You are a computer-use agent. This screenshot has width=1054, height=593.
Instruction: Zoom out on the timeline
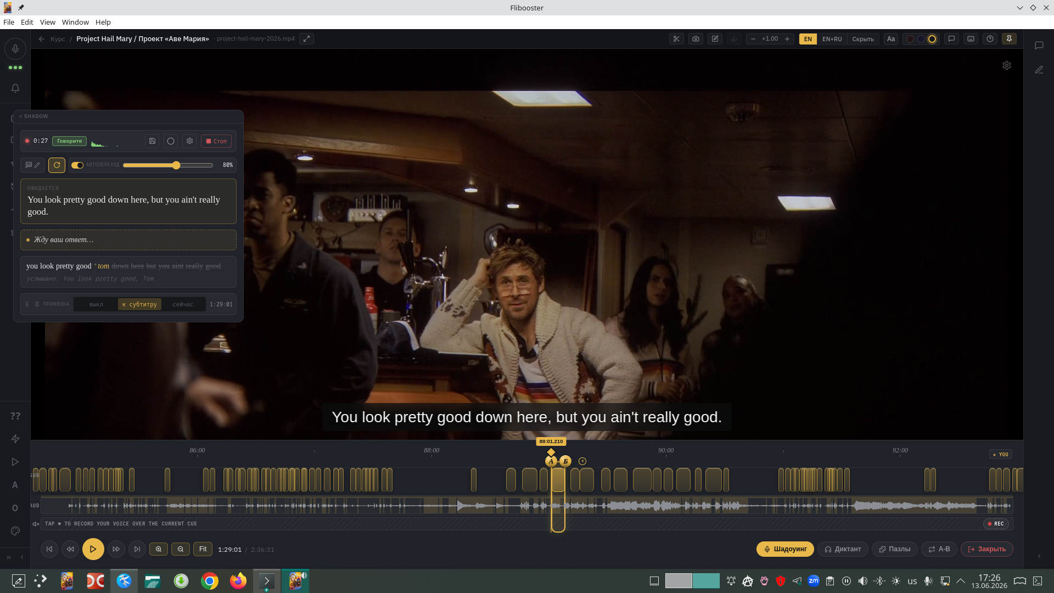pyautogui.click(x=181, y=549)
